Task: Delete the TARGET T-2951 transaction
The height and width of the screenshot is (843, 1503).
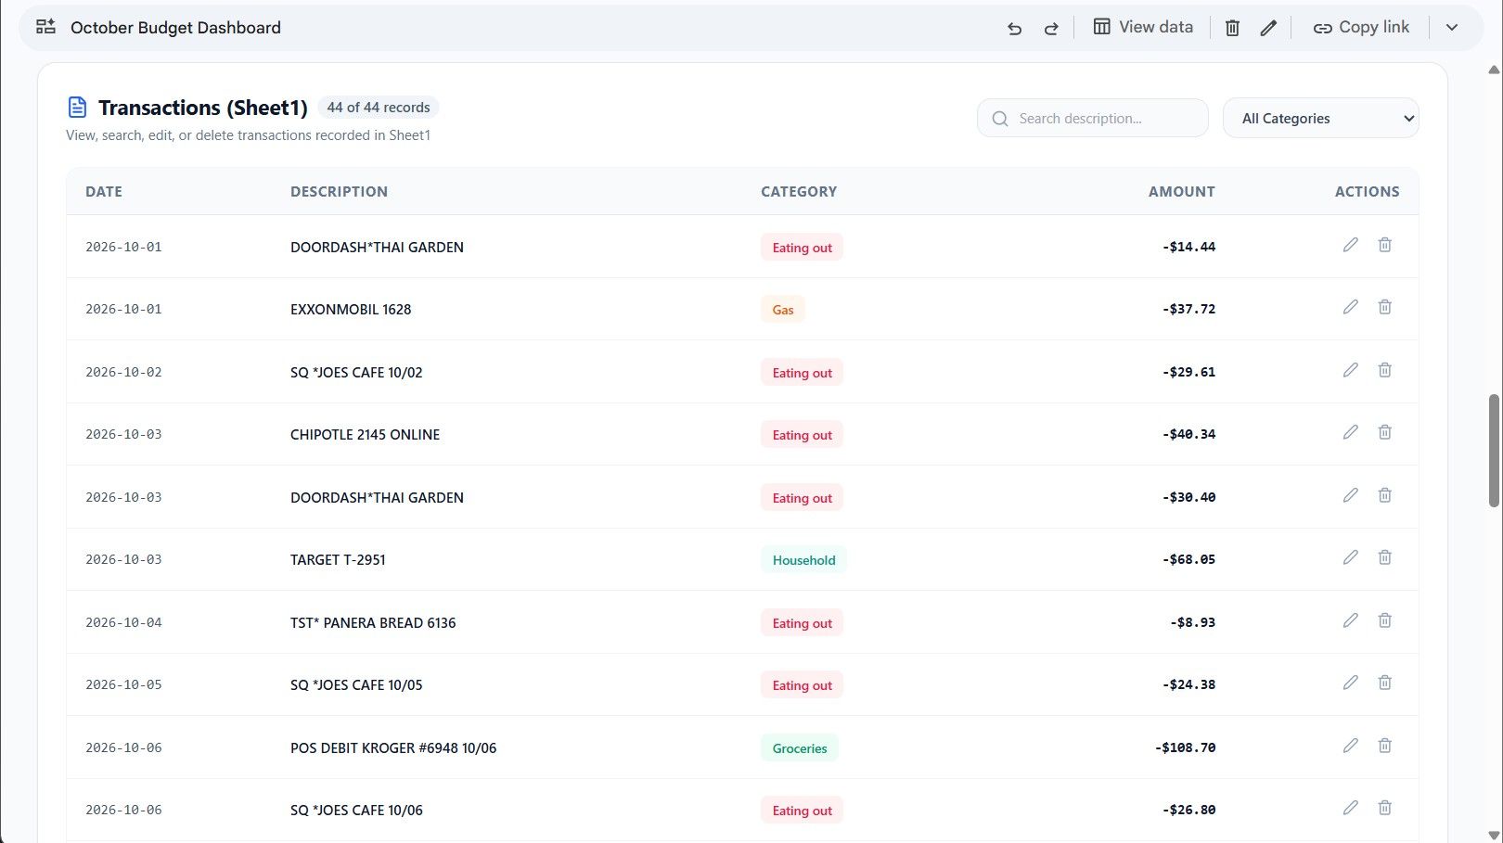Action: (x=1384, y=557)
